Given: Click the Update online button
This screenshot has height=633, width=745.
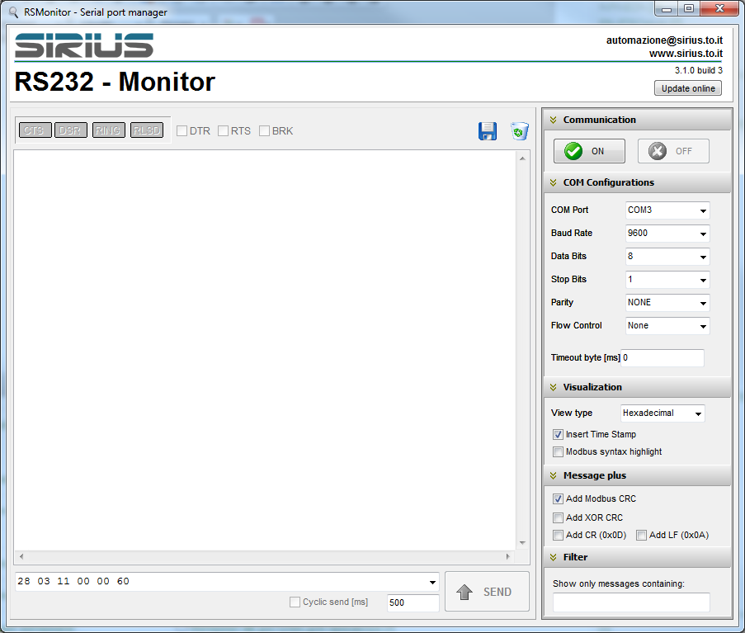Looking at the screenshot, I should 687,88.
